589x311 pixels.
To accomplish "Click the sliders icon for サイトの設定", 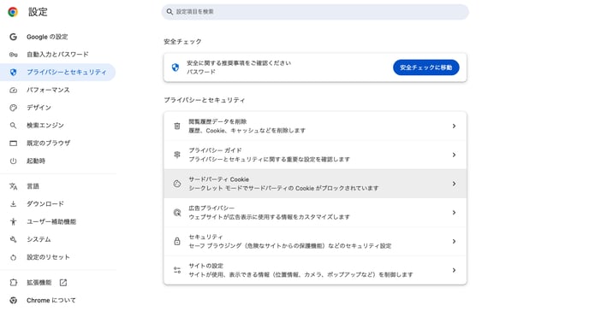I will 177,270.
